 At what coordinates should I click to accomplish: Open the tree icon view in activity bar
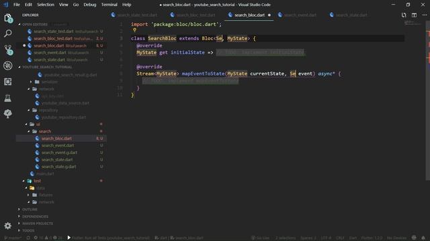7,114
